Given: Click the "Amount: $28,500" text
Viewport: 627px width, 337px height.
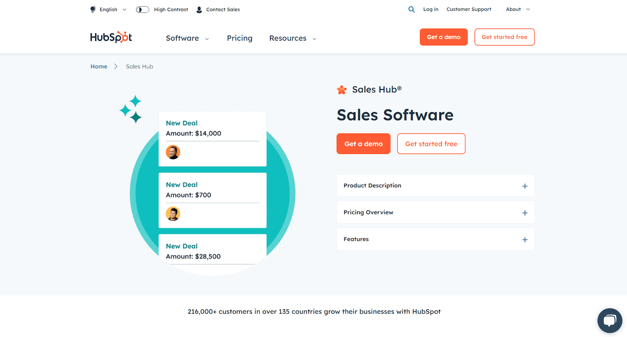Looking at the screenshot, I should pyautogui.click(x=193, y=256).
